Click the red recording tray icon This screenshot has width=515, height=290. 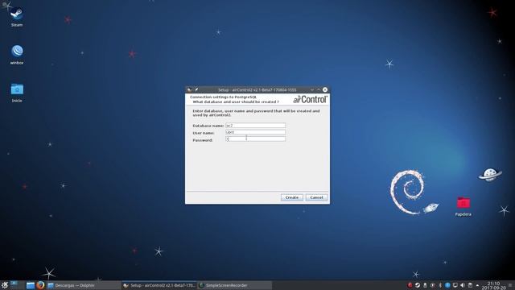[x=410, y=285]
